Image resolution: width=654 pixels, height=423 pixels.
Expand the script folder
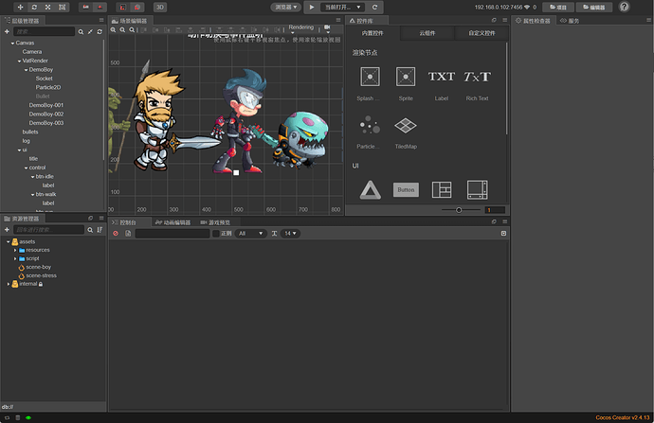(15, 258)
